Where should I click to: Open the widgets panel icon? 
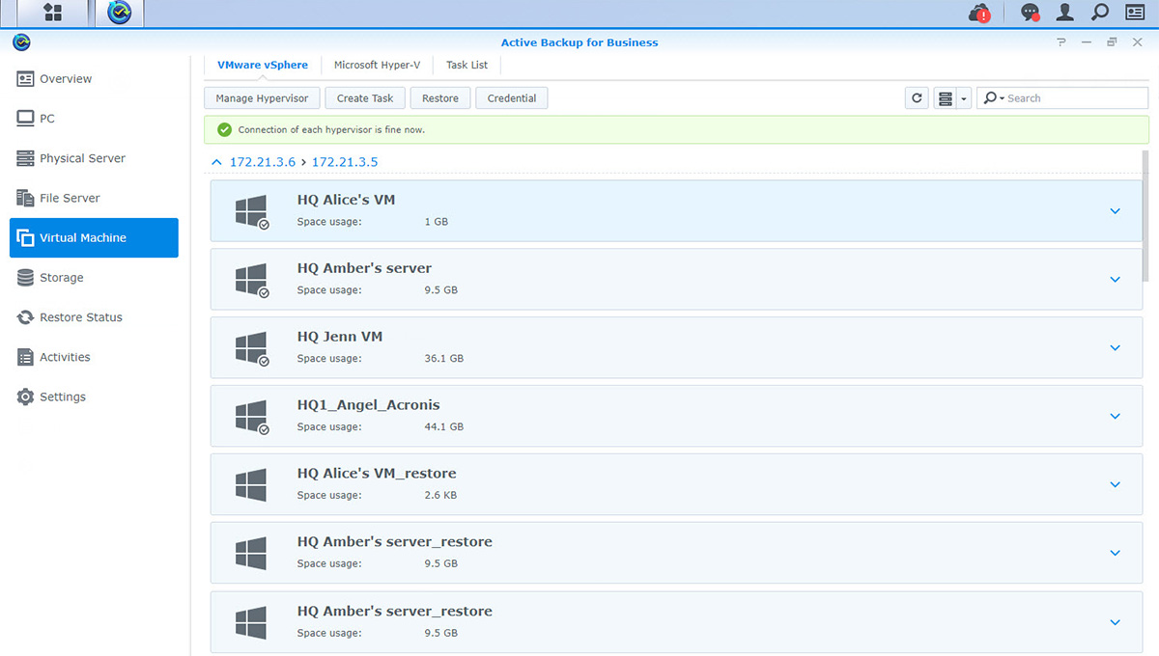click(x=1135, y=13)
